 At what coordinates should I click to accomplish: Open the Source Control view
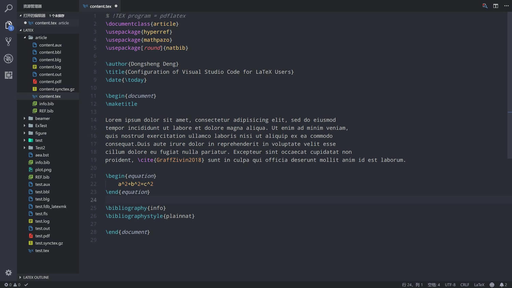(x=9, y=42)
